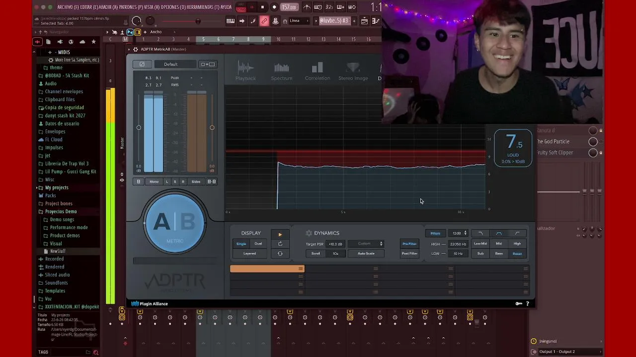Click the FL Studio record button
The height and width of the screenshot is (357, 636).
(x=274, y=7)
